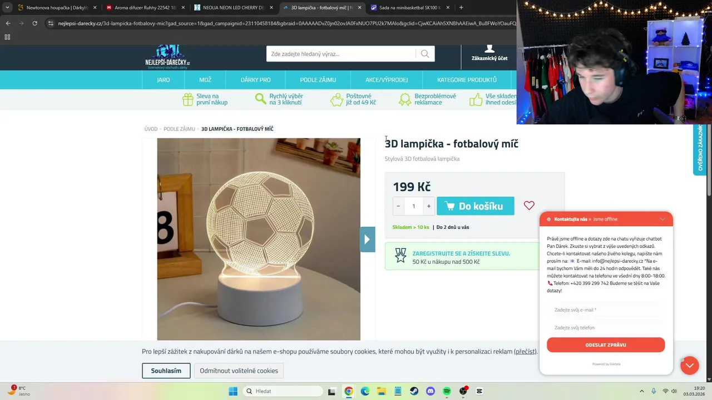Open the Newtonova houpačka browser tab

[56, 8]
